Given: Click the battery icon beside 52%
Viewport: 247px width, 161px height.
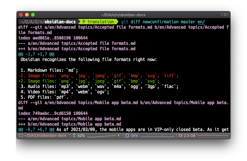Looking at the screenshot, I should (x=74, y=136).
